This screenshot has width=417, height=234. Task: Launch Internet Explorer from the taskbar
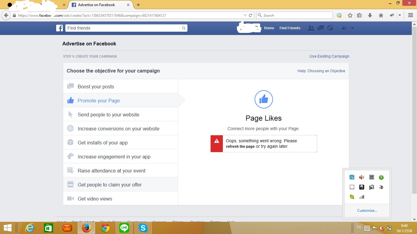(30, 228)
